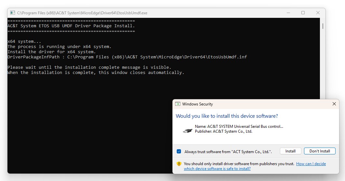The width and height of the screenshot is (345, 181).
Task: Open the console window system menu icon
Action: (13, 13)
